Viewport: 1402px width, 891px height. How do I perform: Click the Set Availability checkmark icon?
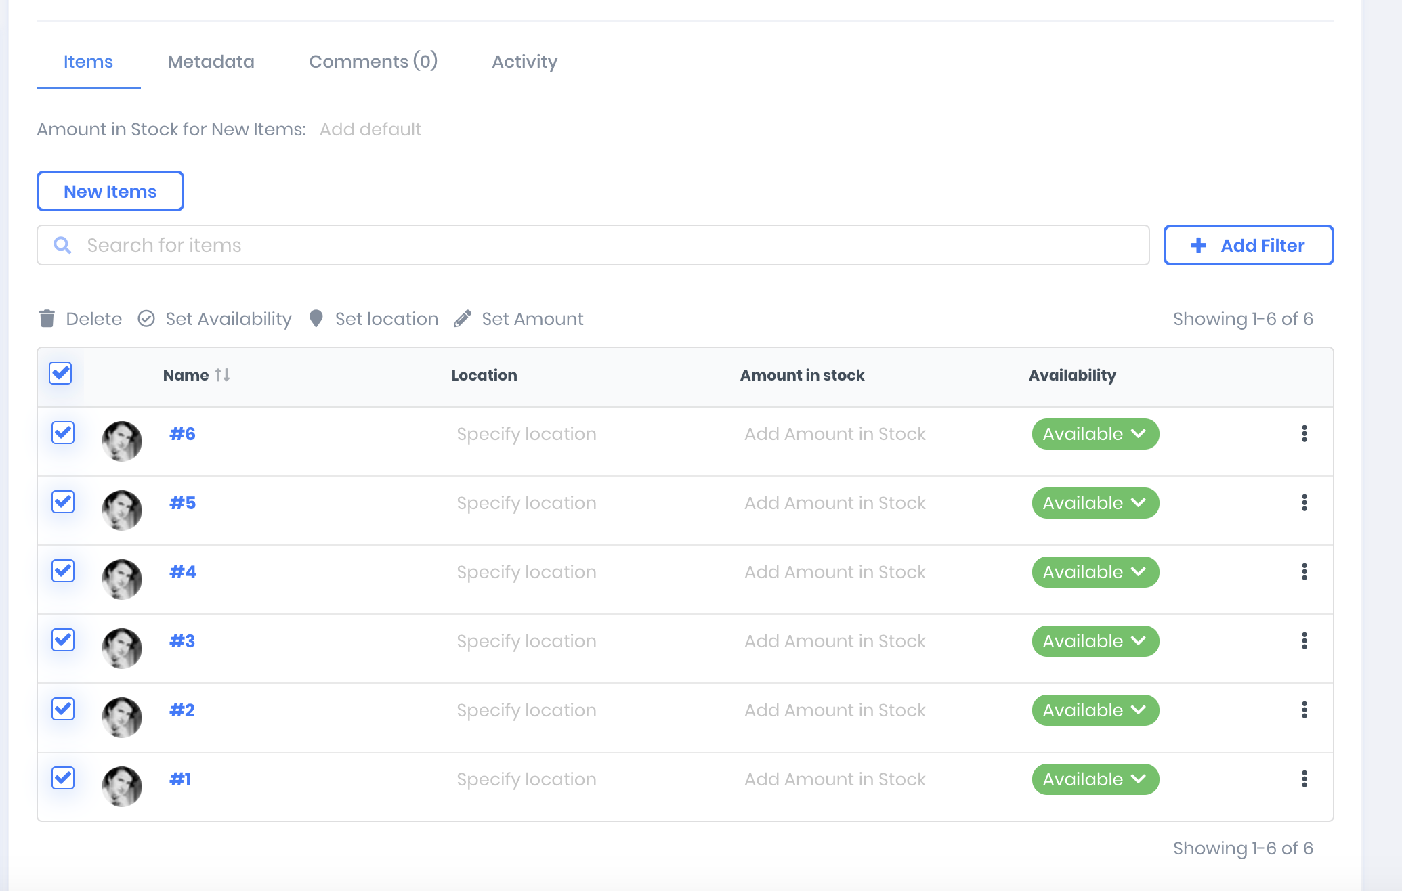tap(146, 318)
